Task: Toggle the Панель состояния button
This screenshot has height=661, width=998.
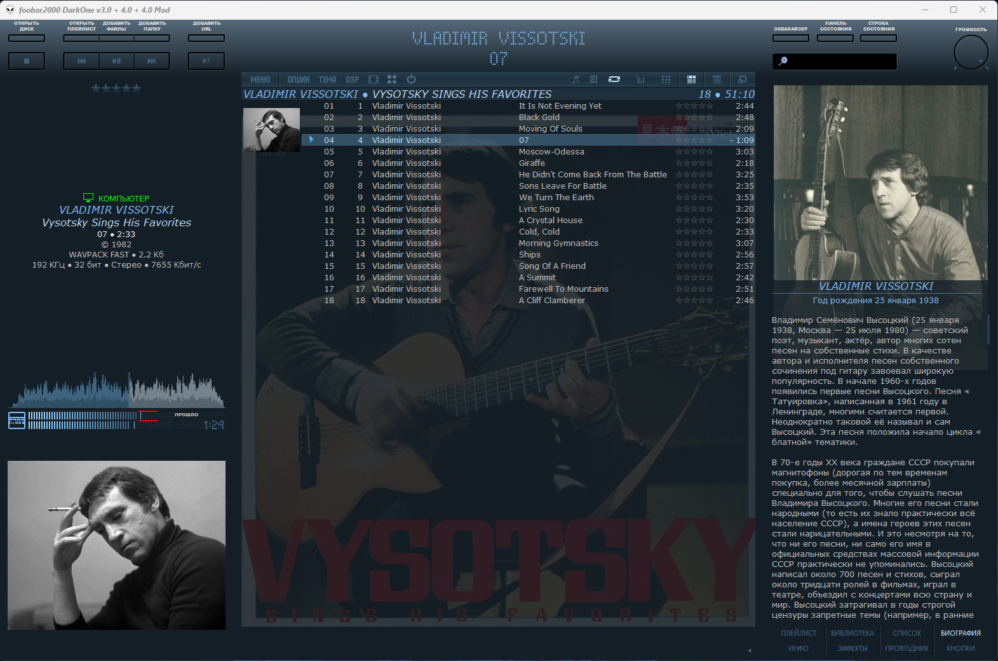Action: 835,38
